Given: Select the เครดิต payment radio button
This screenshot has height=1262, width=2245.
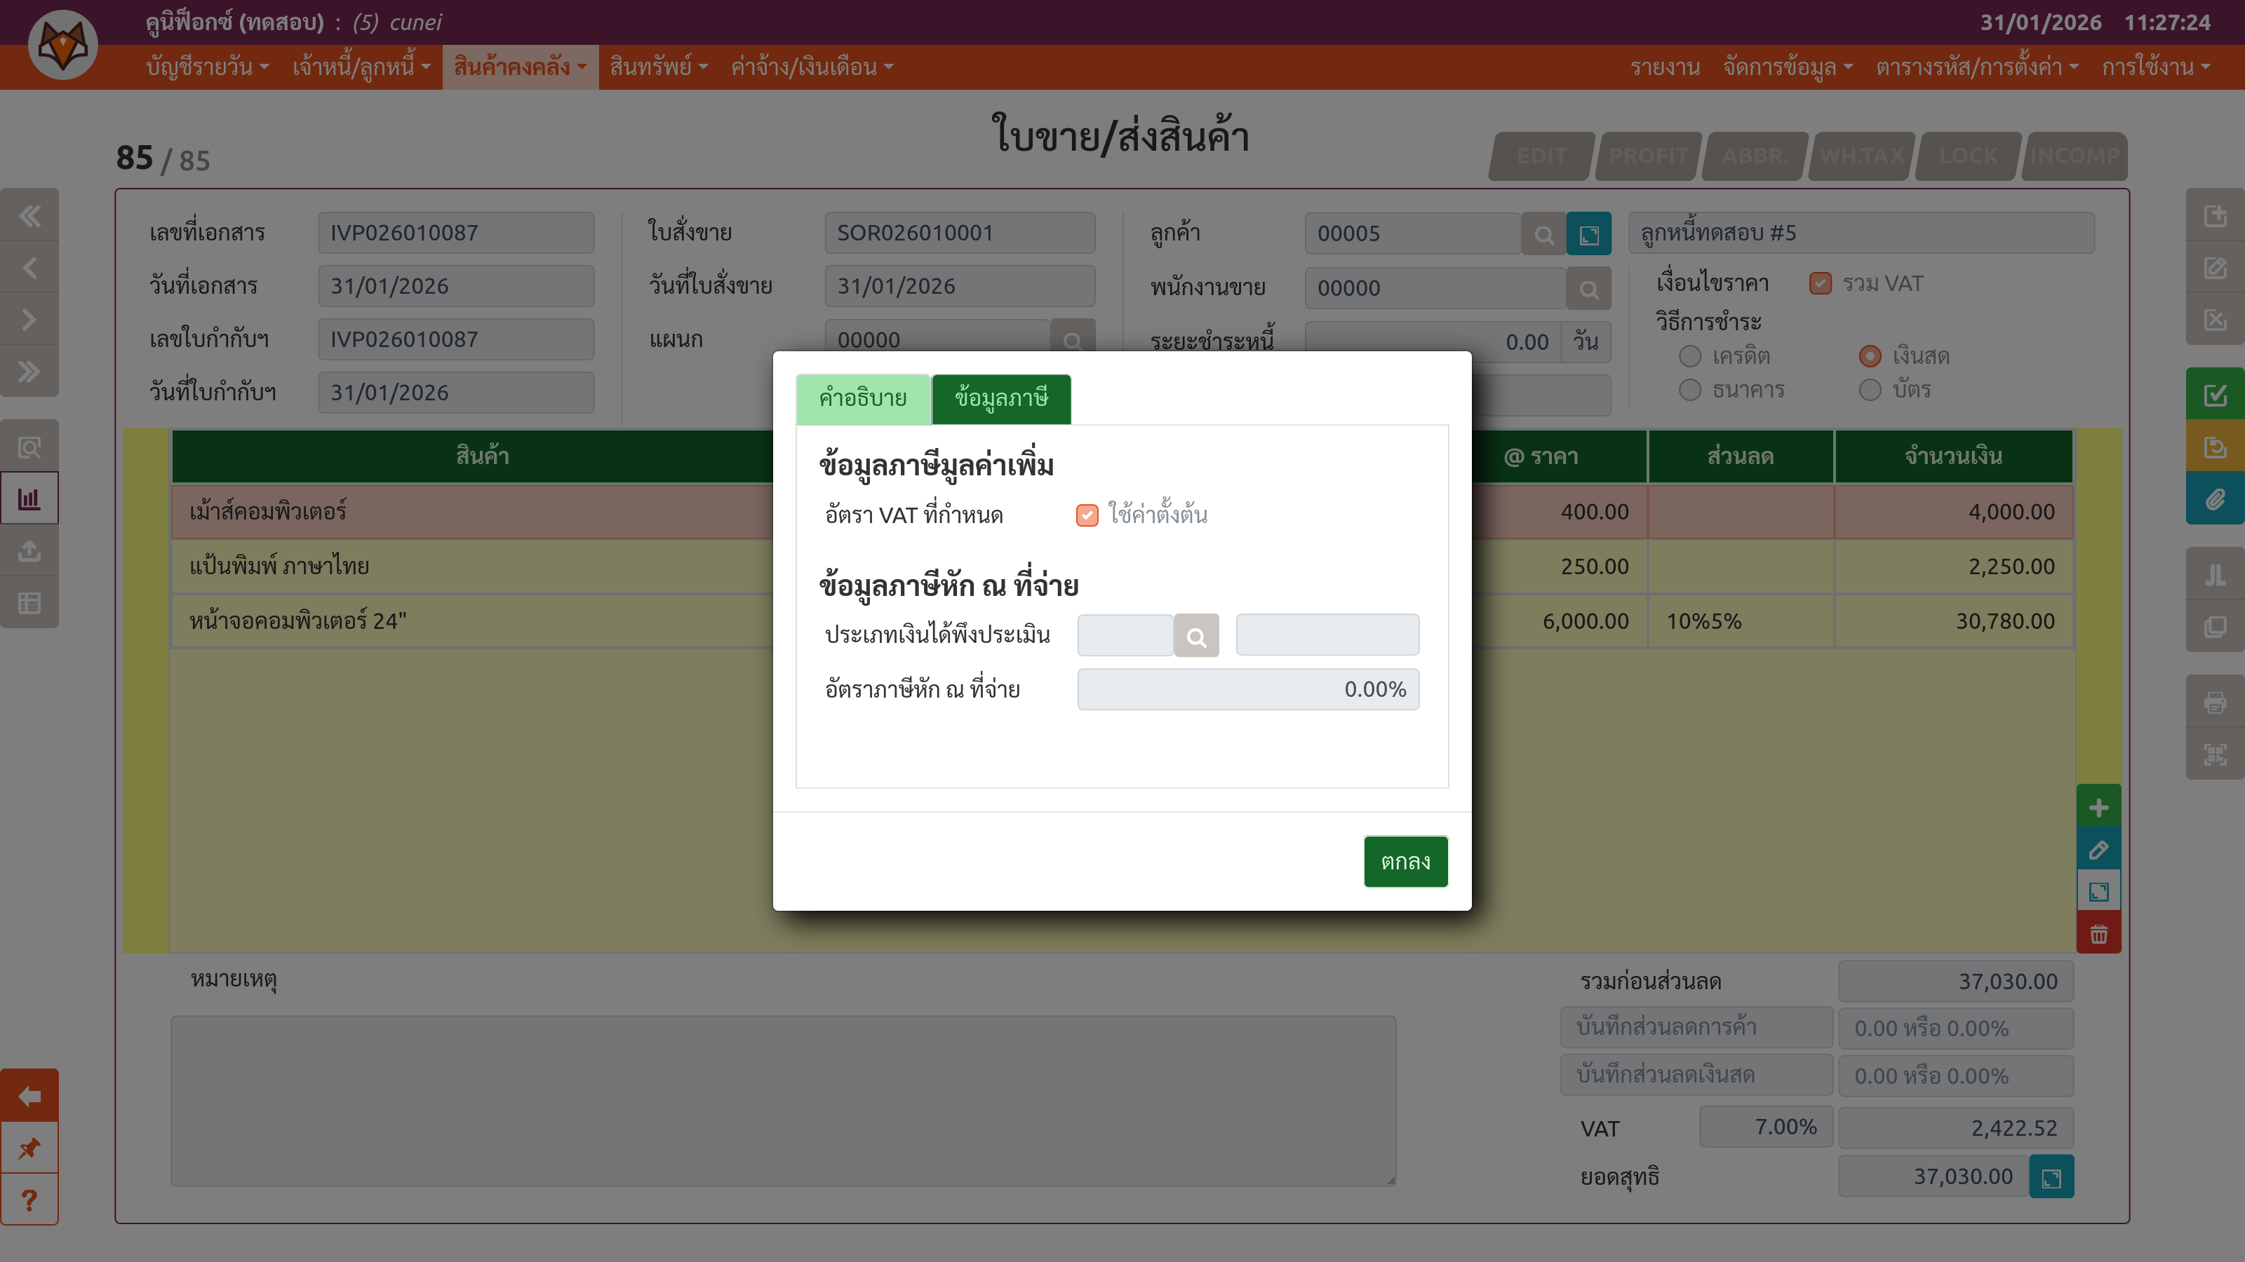Looking at the screenshot, I should point(1690,356).
